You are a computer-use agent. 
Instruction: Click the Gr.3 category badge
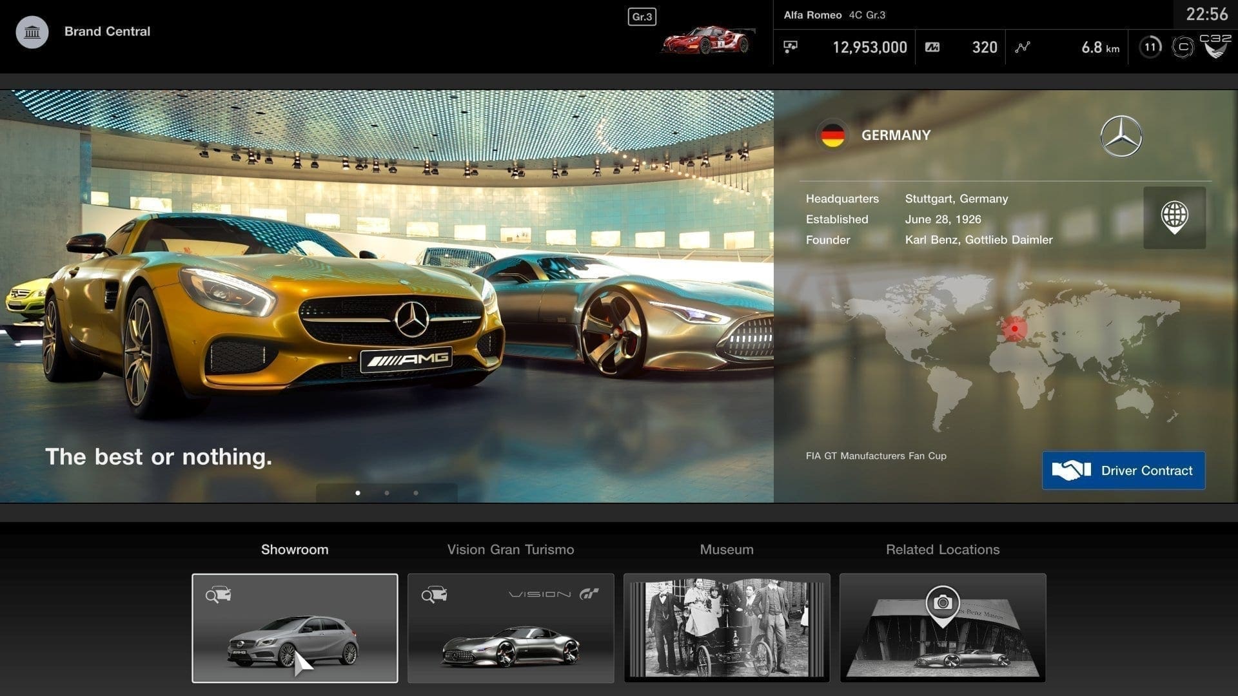click(642, 17)
